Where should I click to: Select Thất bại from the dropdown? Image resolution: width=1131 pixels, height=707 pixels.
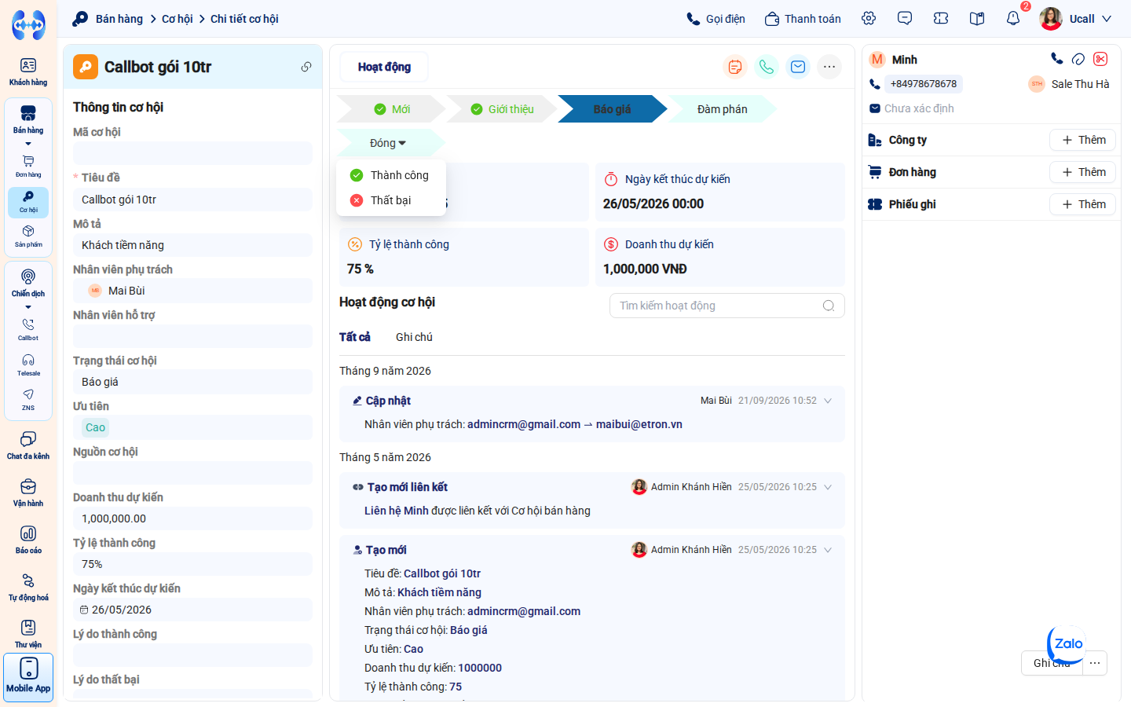click(x=391, y=200)
